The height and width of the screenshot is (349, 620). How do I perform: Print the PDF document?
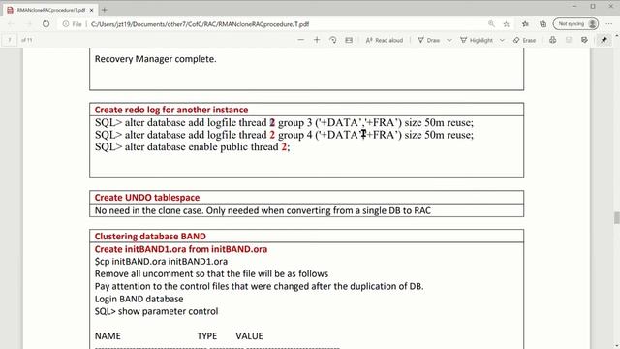pyautogui.click(x=553, y=40)
